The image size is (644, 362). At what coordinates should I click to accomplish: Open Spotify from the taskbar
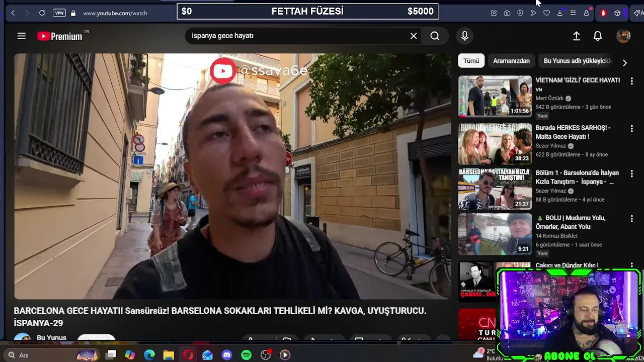[x=246, y=355]
